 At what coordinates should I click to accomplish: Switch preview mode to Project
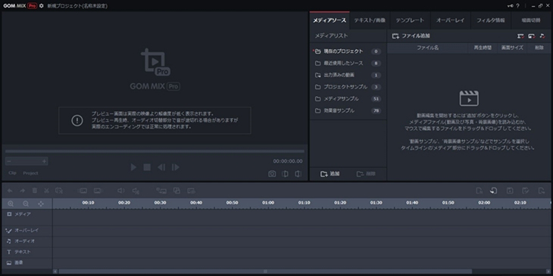31,173
